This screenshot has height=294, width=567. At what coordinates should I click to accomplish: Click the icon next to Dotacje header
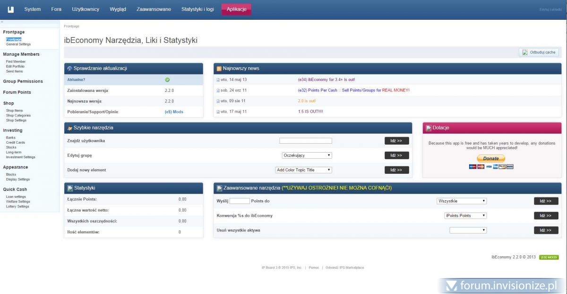[x=429, y=128]
